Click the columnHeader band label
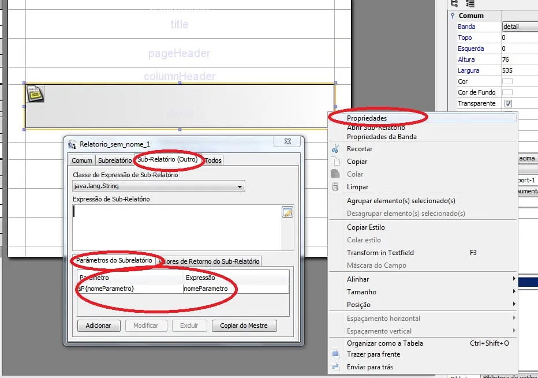The width and height of the screenshot is (538, 378). click(x=180, y=76)
